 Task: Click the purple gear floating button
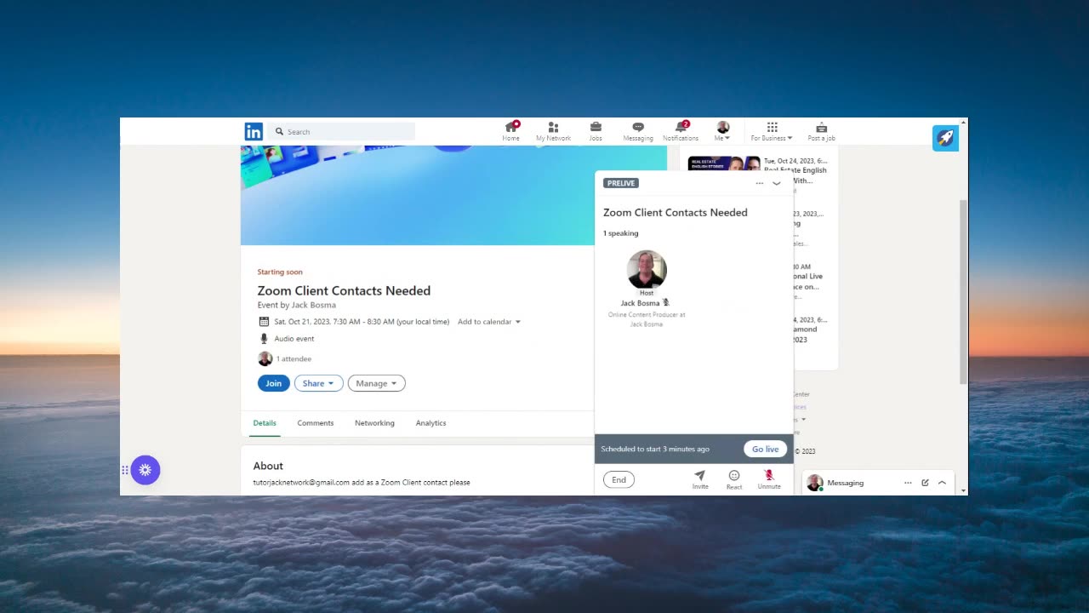pos(145,470)
